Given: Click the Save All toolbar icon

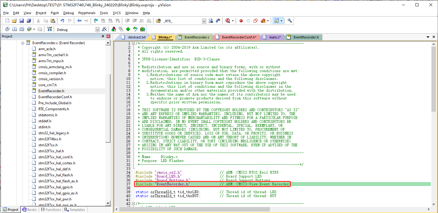Looking at the screenshot, I should tap(29, 21).
